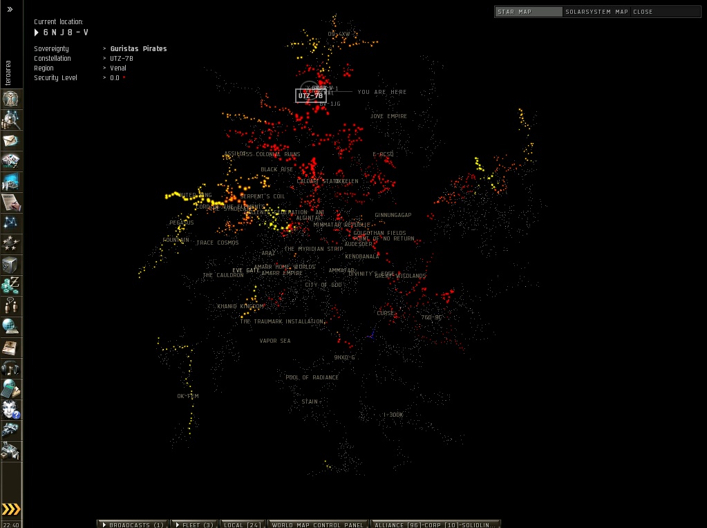This screenshot has height=528, width=707.
Task: Click the I-3ODK map label
Action: pos(393,415)
